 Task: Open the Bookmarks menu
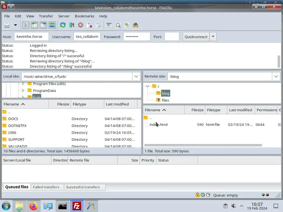click(x=85, y=16)
